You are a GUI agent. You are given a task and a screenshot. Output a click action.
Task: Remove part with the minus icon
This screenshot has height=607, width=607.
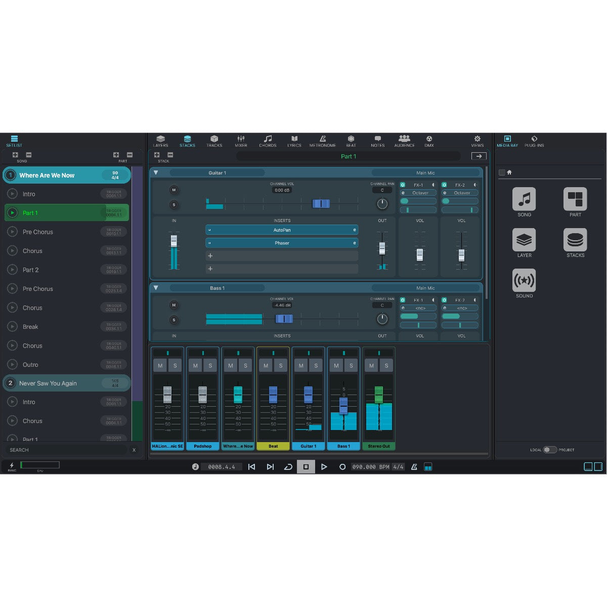129,155
